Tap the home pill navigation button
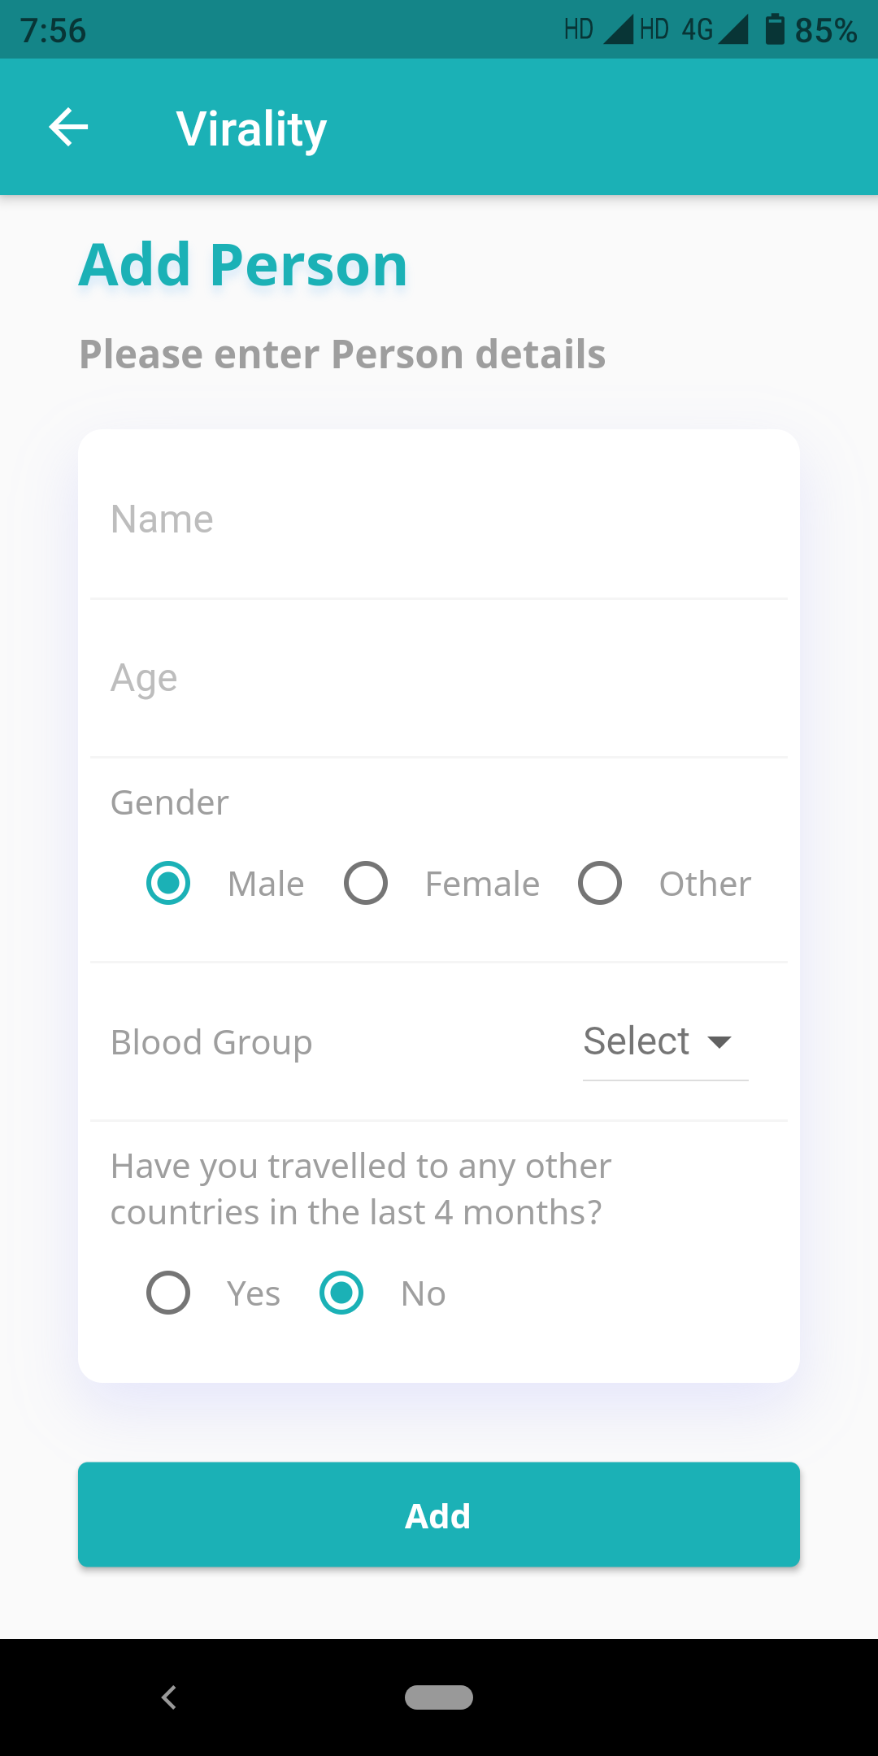Screen dimensions: 878x1756 pyautogui.click(x=439, y=1697)
